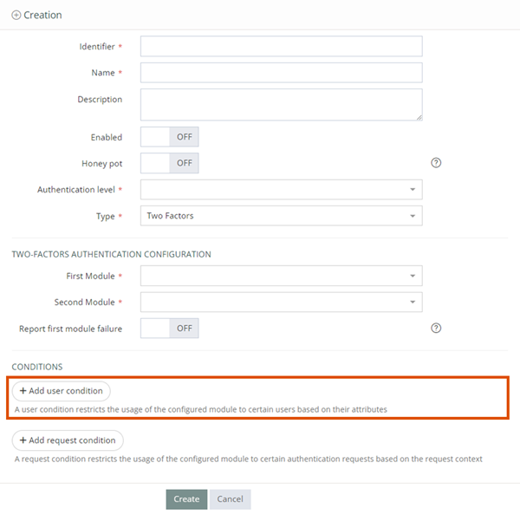Viewport: 520px width, 515px height.
Task: Click the plus icon beside Creation
Action: point(16,16)
